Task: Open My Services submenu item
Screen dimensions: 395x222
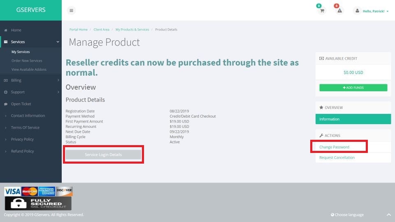Action: [21, 52]
